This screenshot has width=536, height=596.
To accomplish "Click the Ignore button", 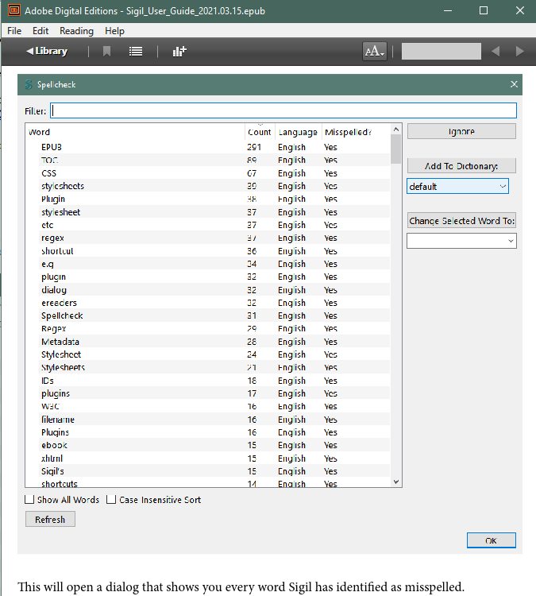I will pyautogui.click(x=461, y=131).
